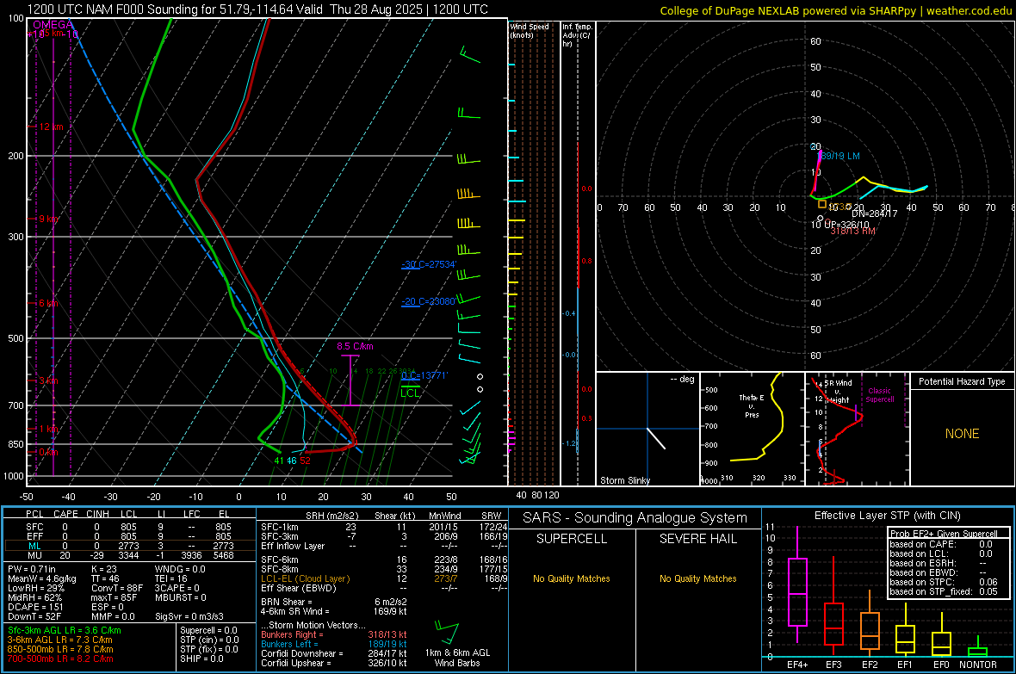This screenshot has height=674, width=1016.
Task: Click the red 'Bunkers Right' storm motion
Action: click(334, 634)
